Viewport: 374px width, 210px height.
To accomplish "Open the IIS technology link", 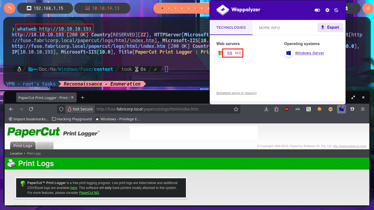I will coord(229,53).
